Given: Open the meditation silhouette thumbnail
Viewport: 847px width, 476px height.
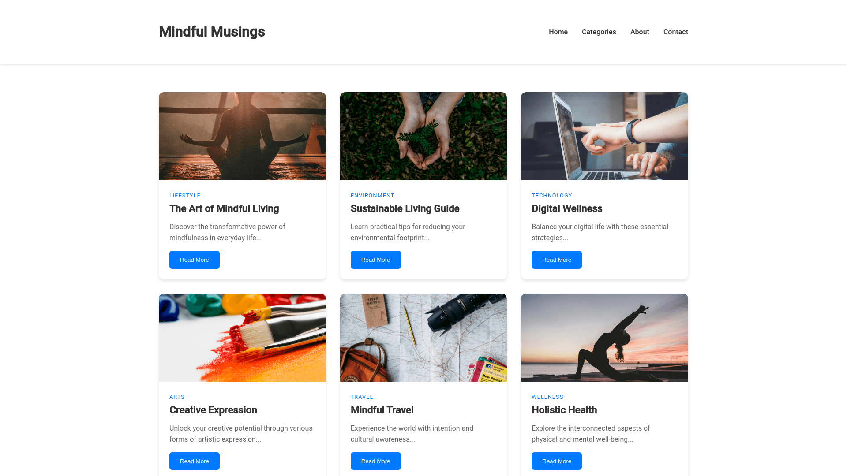Looking at the screenshot, I should tap(242, 136).
